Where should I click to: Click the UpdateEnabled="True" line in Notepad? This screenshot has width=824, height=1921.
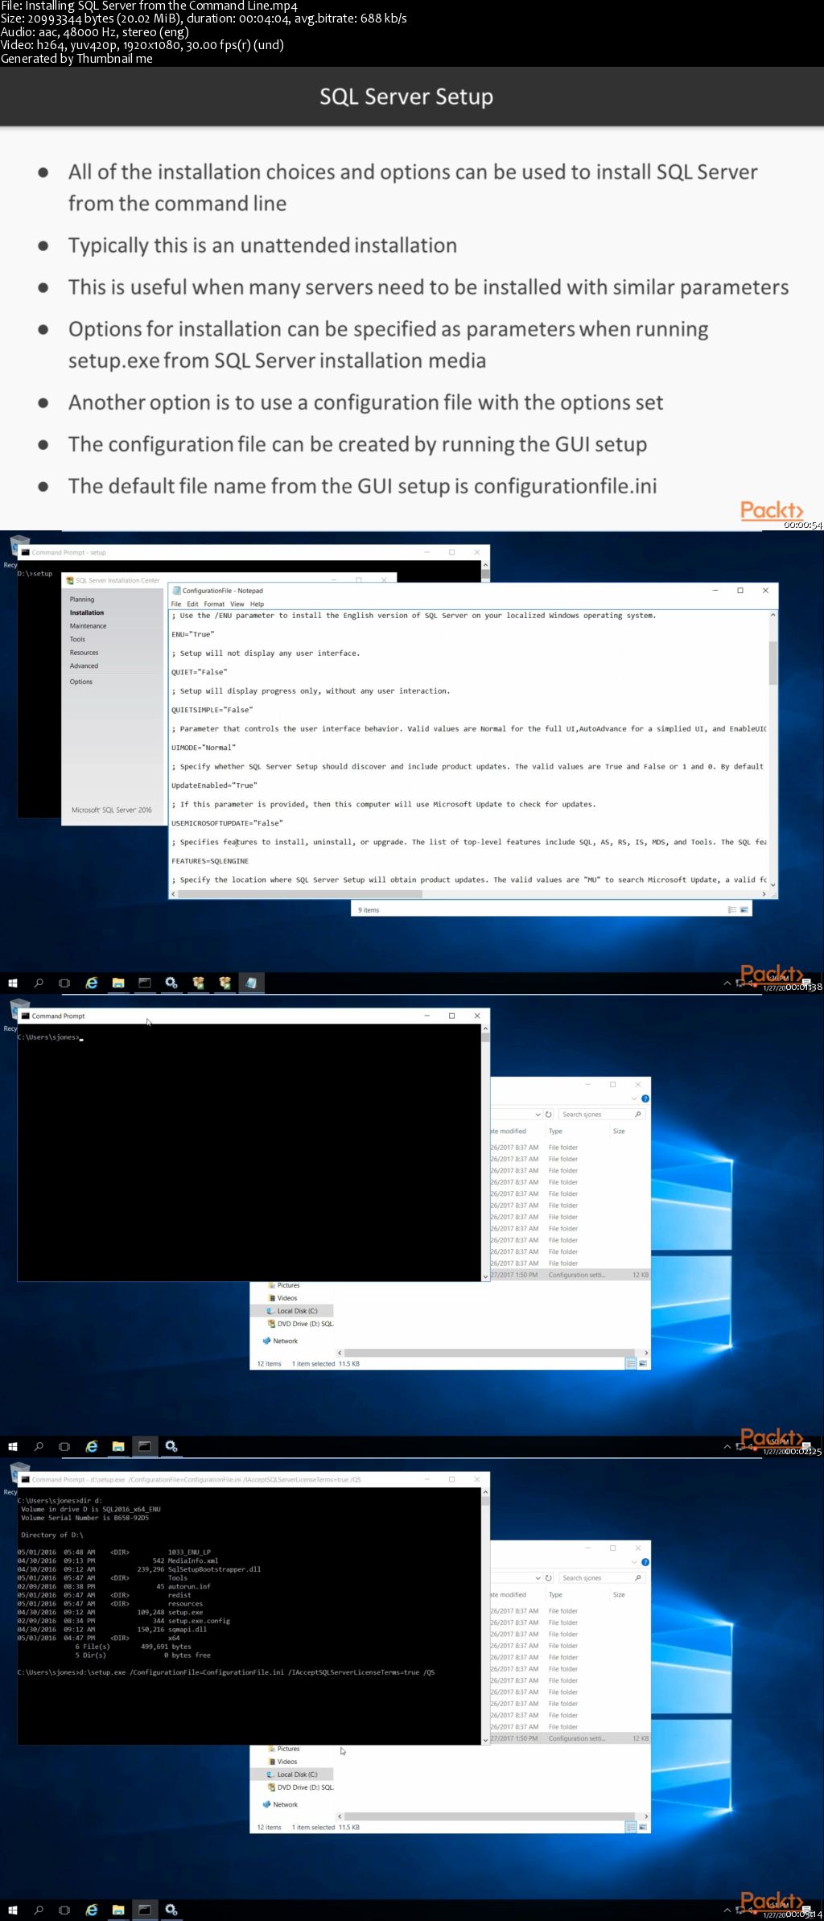pos(215,785)
